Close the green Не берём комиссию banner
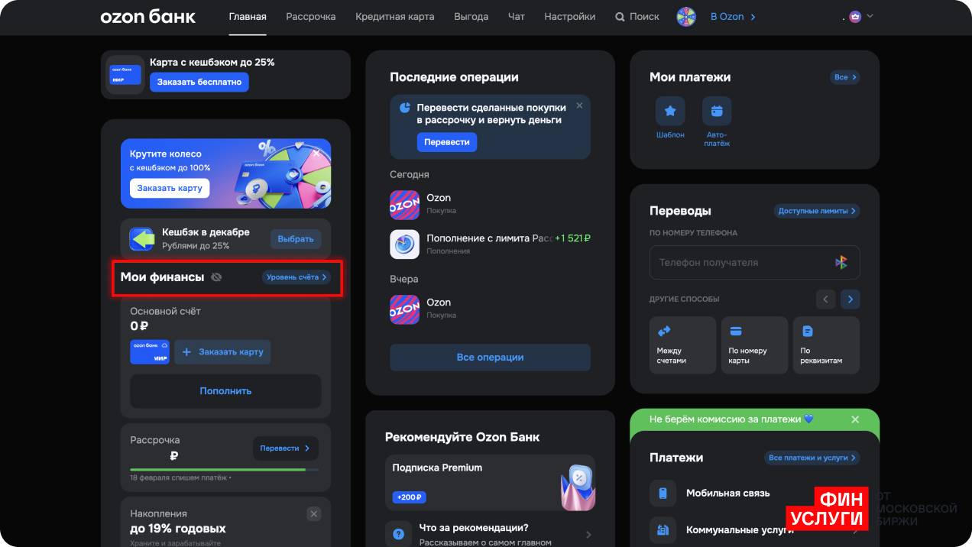The height and width of the screenshot is (547, 972). tap(855, 419)
